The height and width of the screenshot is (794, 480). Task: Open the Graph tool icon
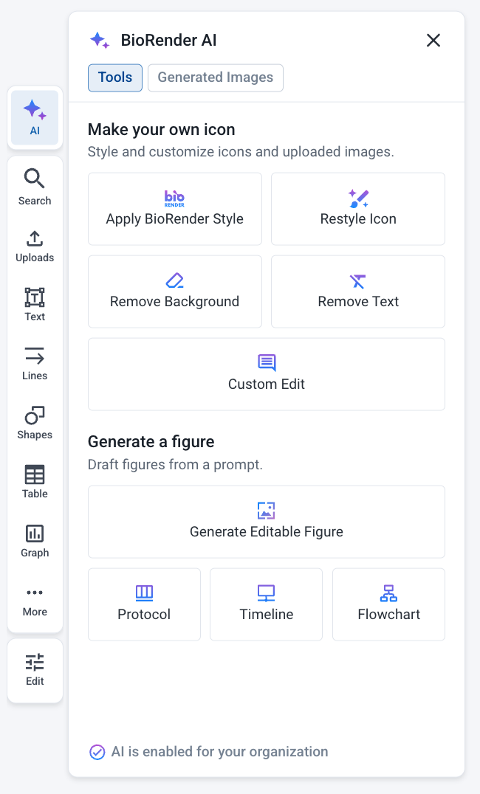pos(35,541)
